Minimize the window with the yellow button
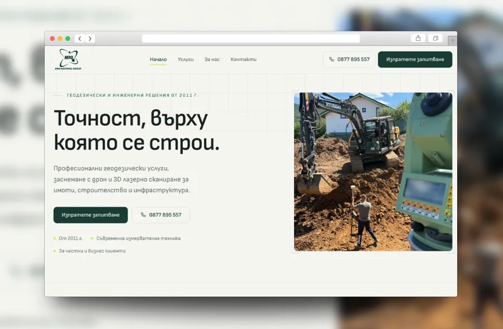This screenshot has width=503, height=329. click(60, 39)
